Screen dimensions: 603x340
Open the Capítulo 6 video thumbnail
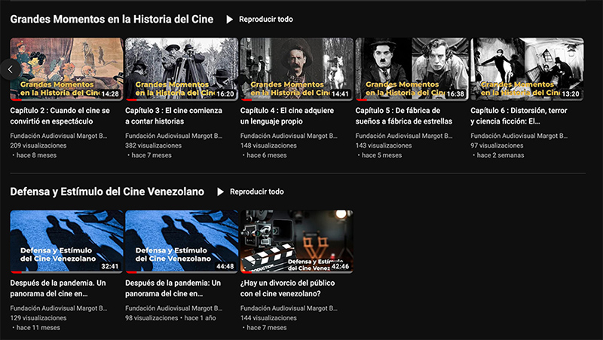527,69
